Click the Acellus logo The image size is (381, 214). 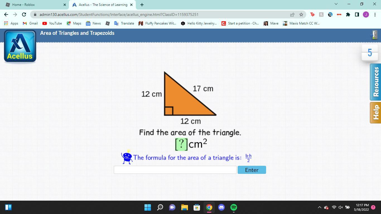tap(20, 46)
